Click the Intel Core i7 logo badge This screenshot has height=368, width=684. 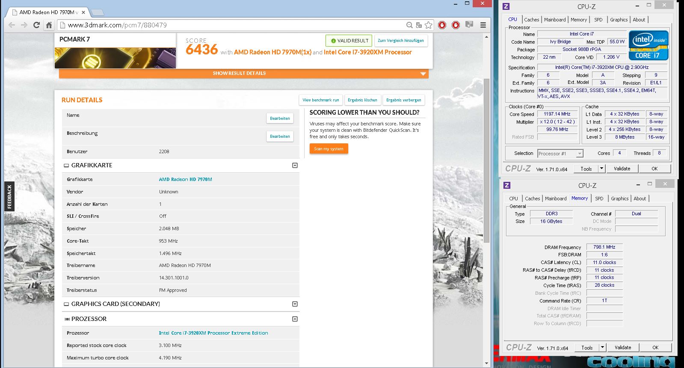[x=648, y=45]
